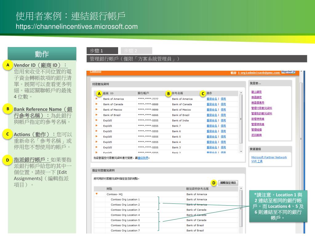Image resolution: width=315 pixels, height=236 pixels.
Task: Rename the Bank of Canada reference name
Action: pos(212,104)
